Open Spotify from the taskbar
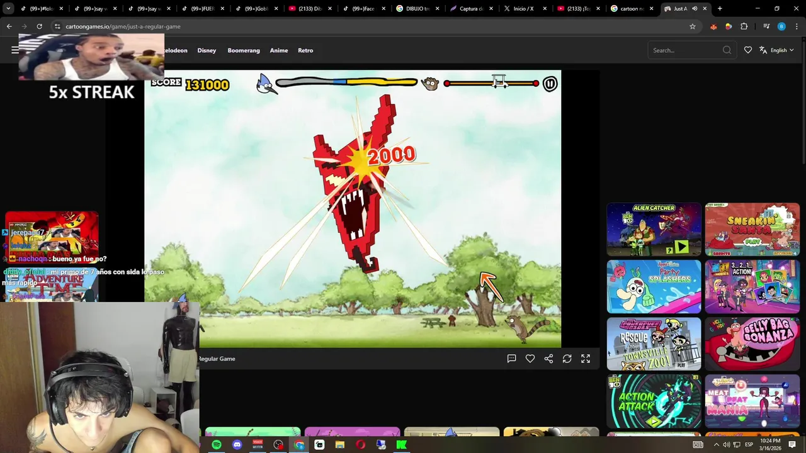Viewport: 806px width, 453px height. coord(217,445)
